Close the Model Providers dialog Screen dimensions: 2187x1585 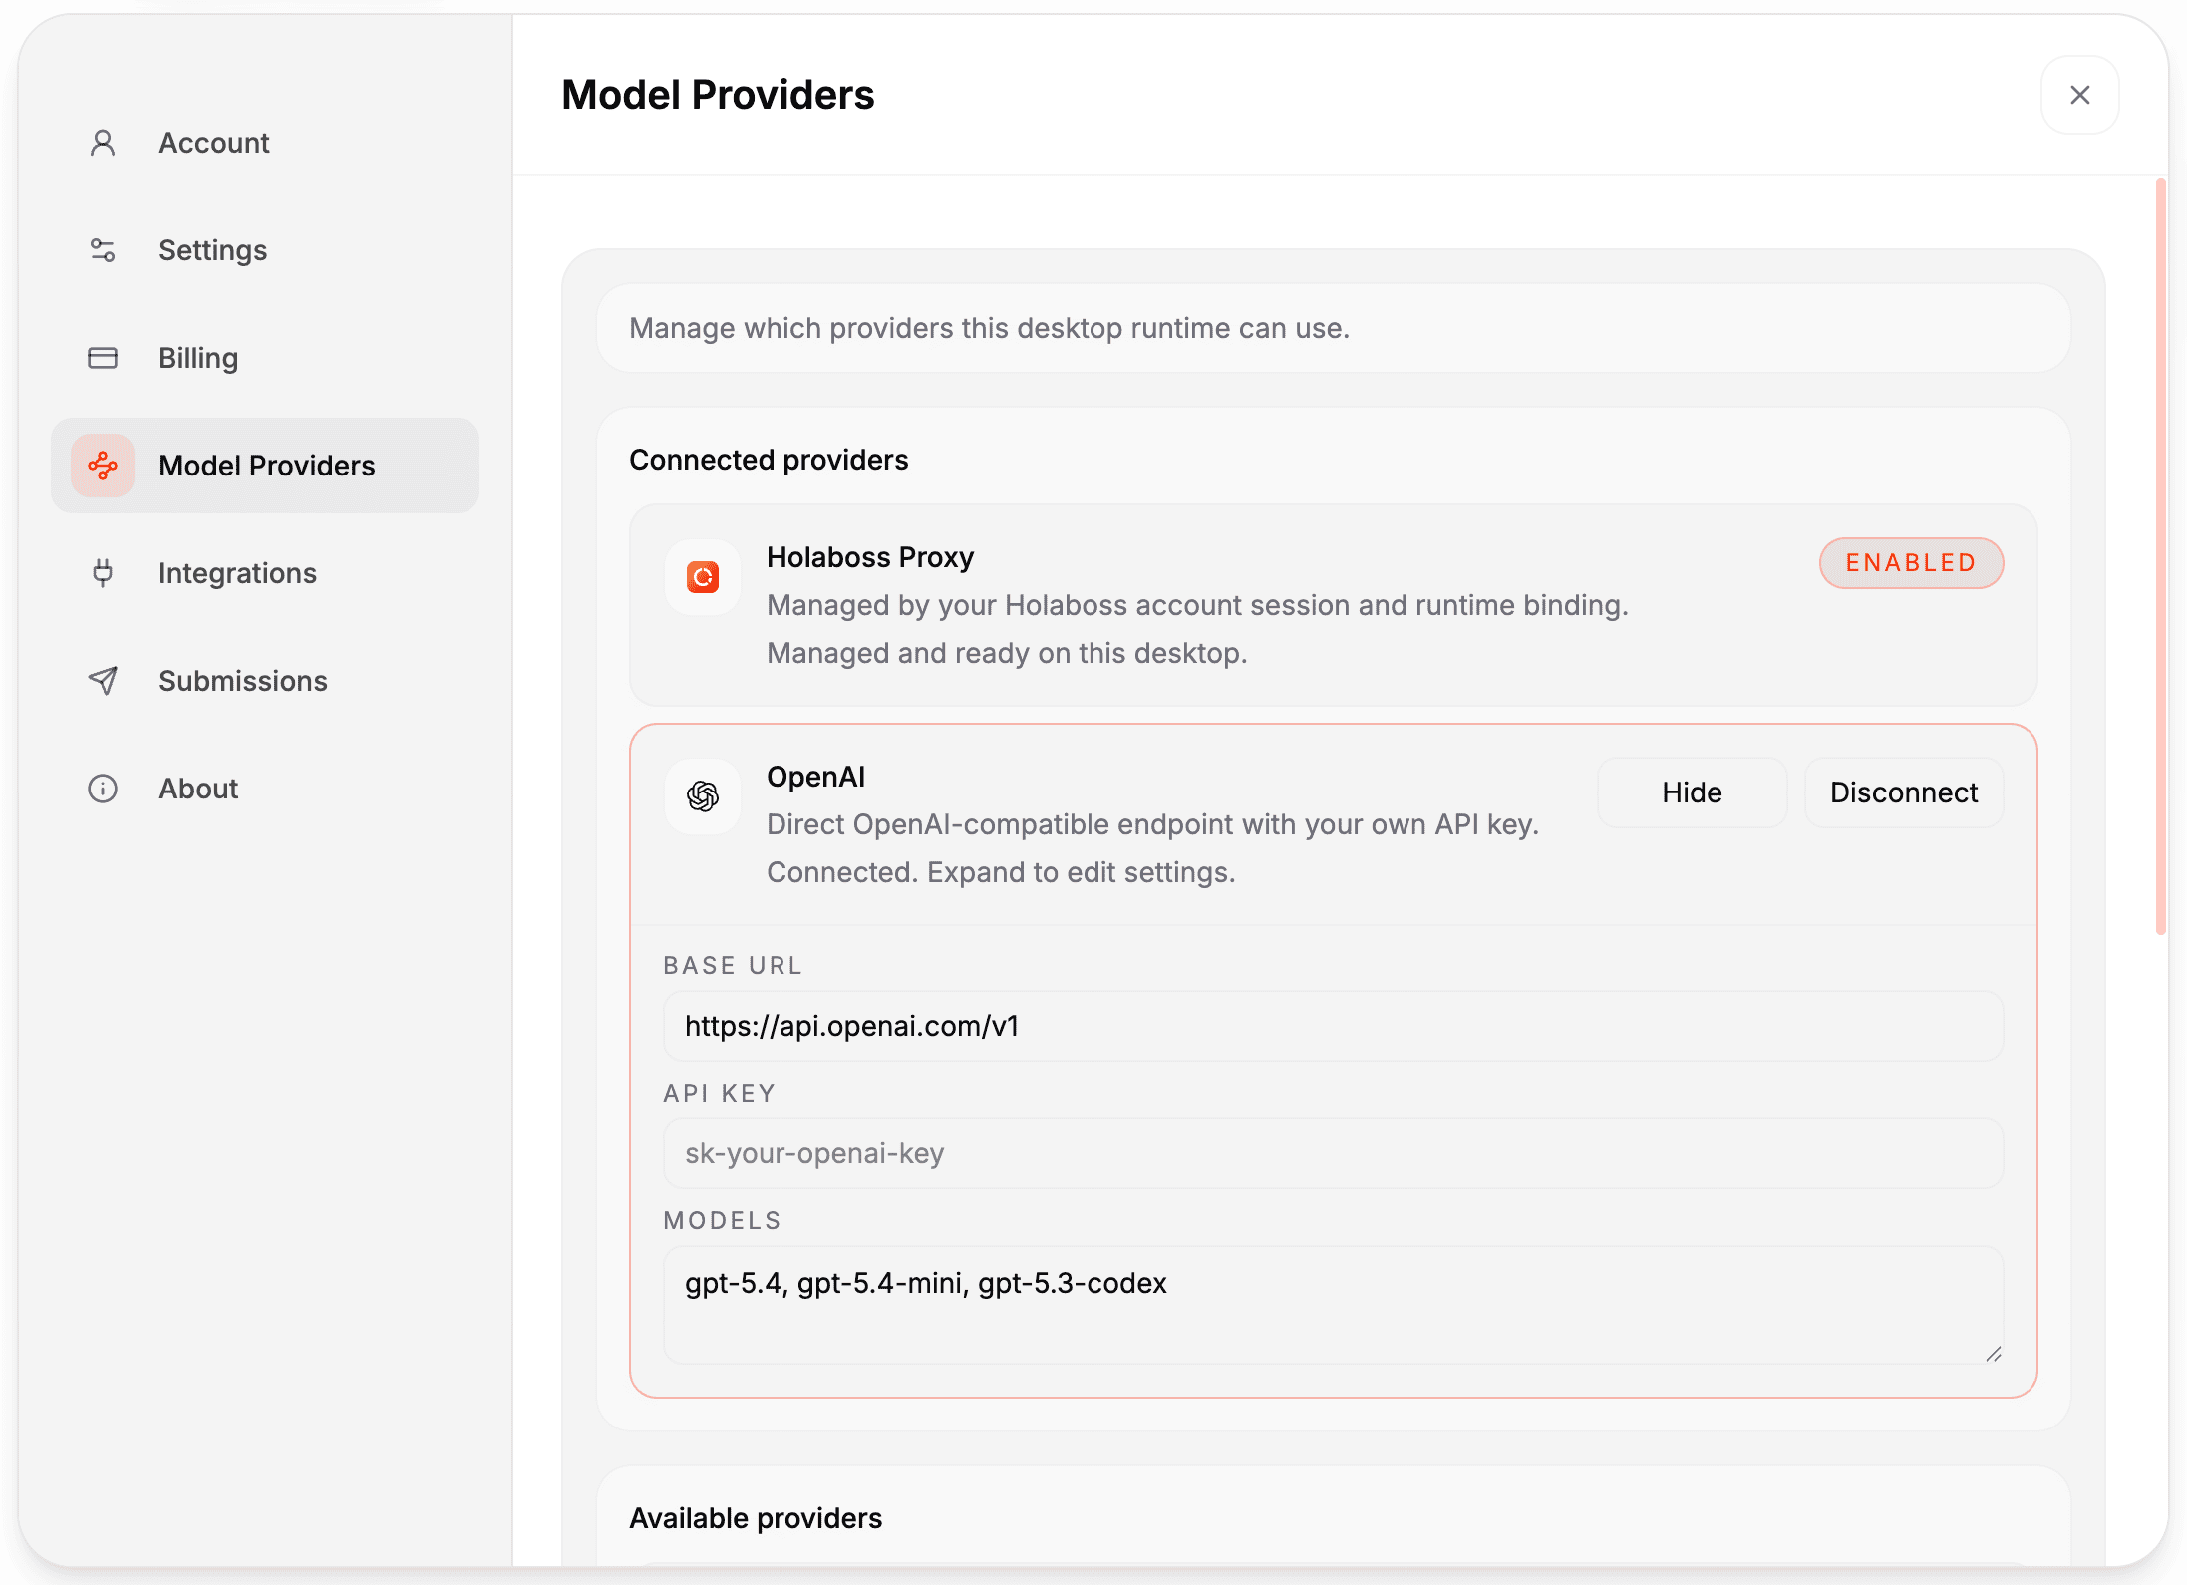[2080, 95]
